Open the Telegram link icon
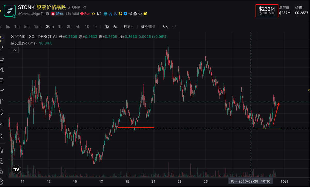The image size is (310, 187). (130, 14)
